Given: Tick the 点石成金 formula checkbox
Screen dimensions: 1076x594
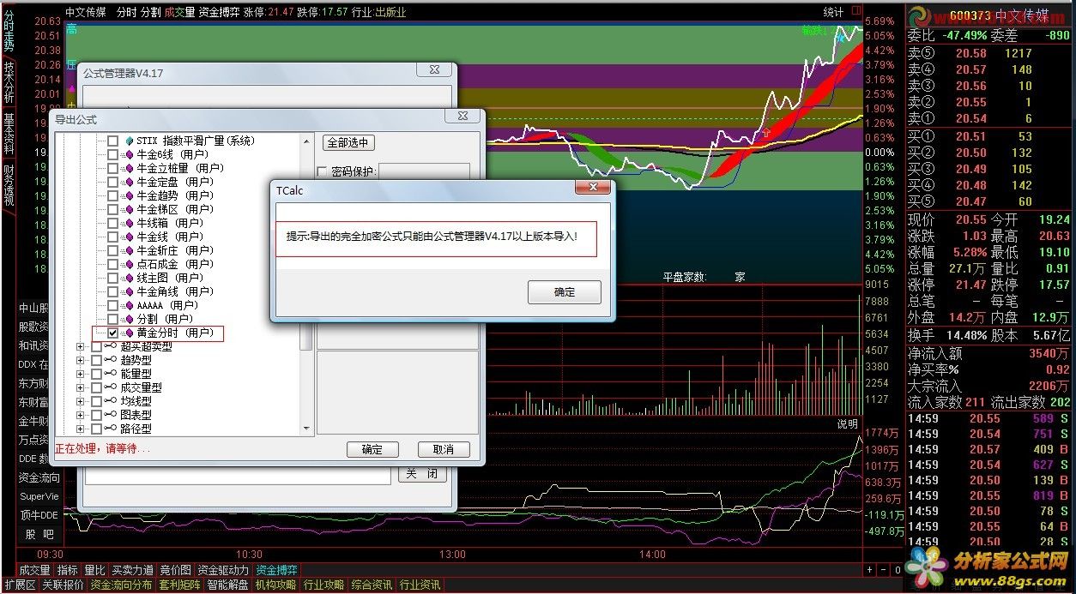Looking at the screenshot, I should pos(112,264).
